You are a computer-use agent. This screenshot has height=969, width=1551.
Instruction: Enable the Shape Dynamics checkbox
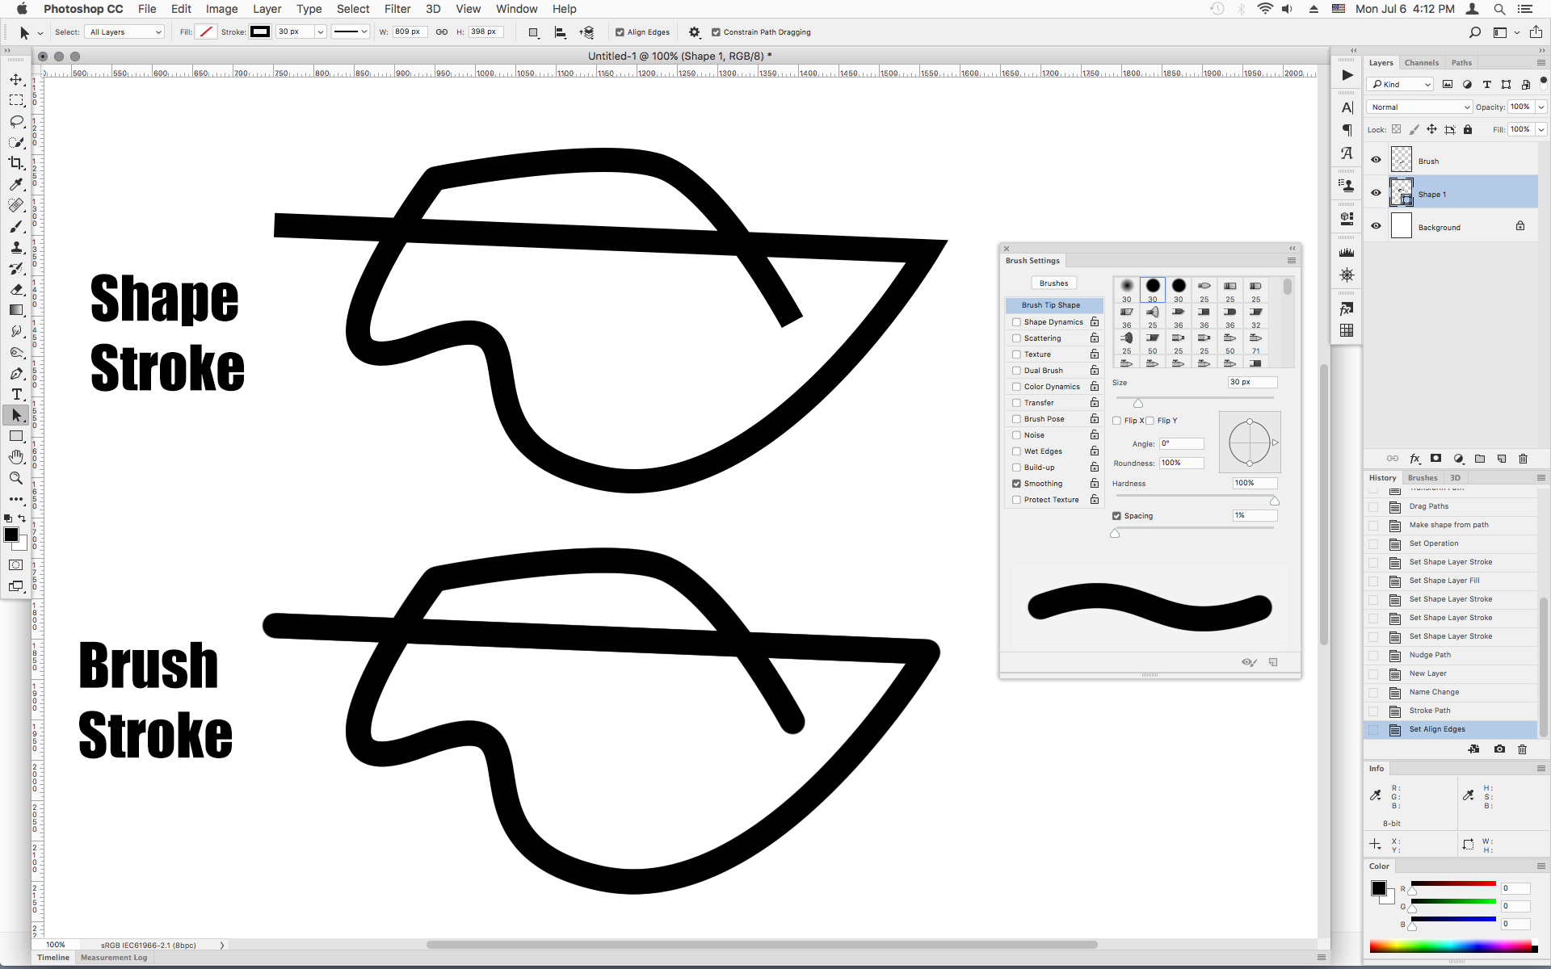[1016, 321]
